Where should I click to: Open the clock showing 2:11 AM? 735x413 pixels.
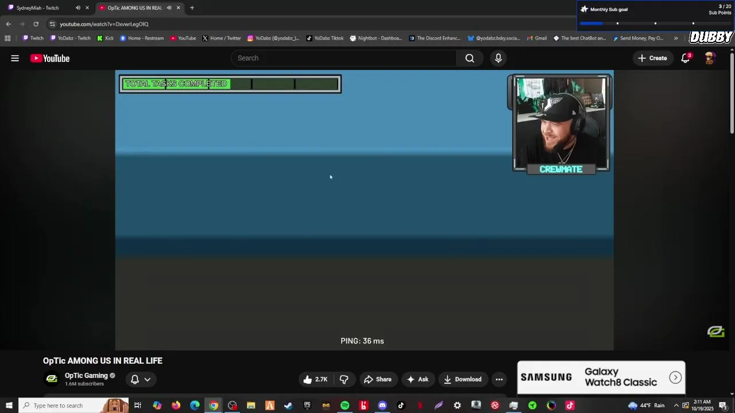(x=703, y=406)
